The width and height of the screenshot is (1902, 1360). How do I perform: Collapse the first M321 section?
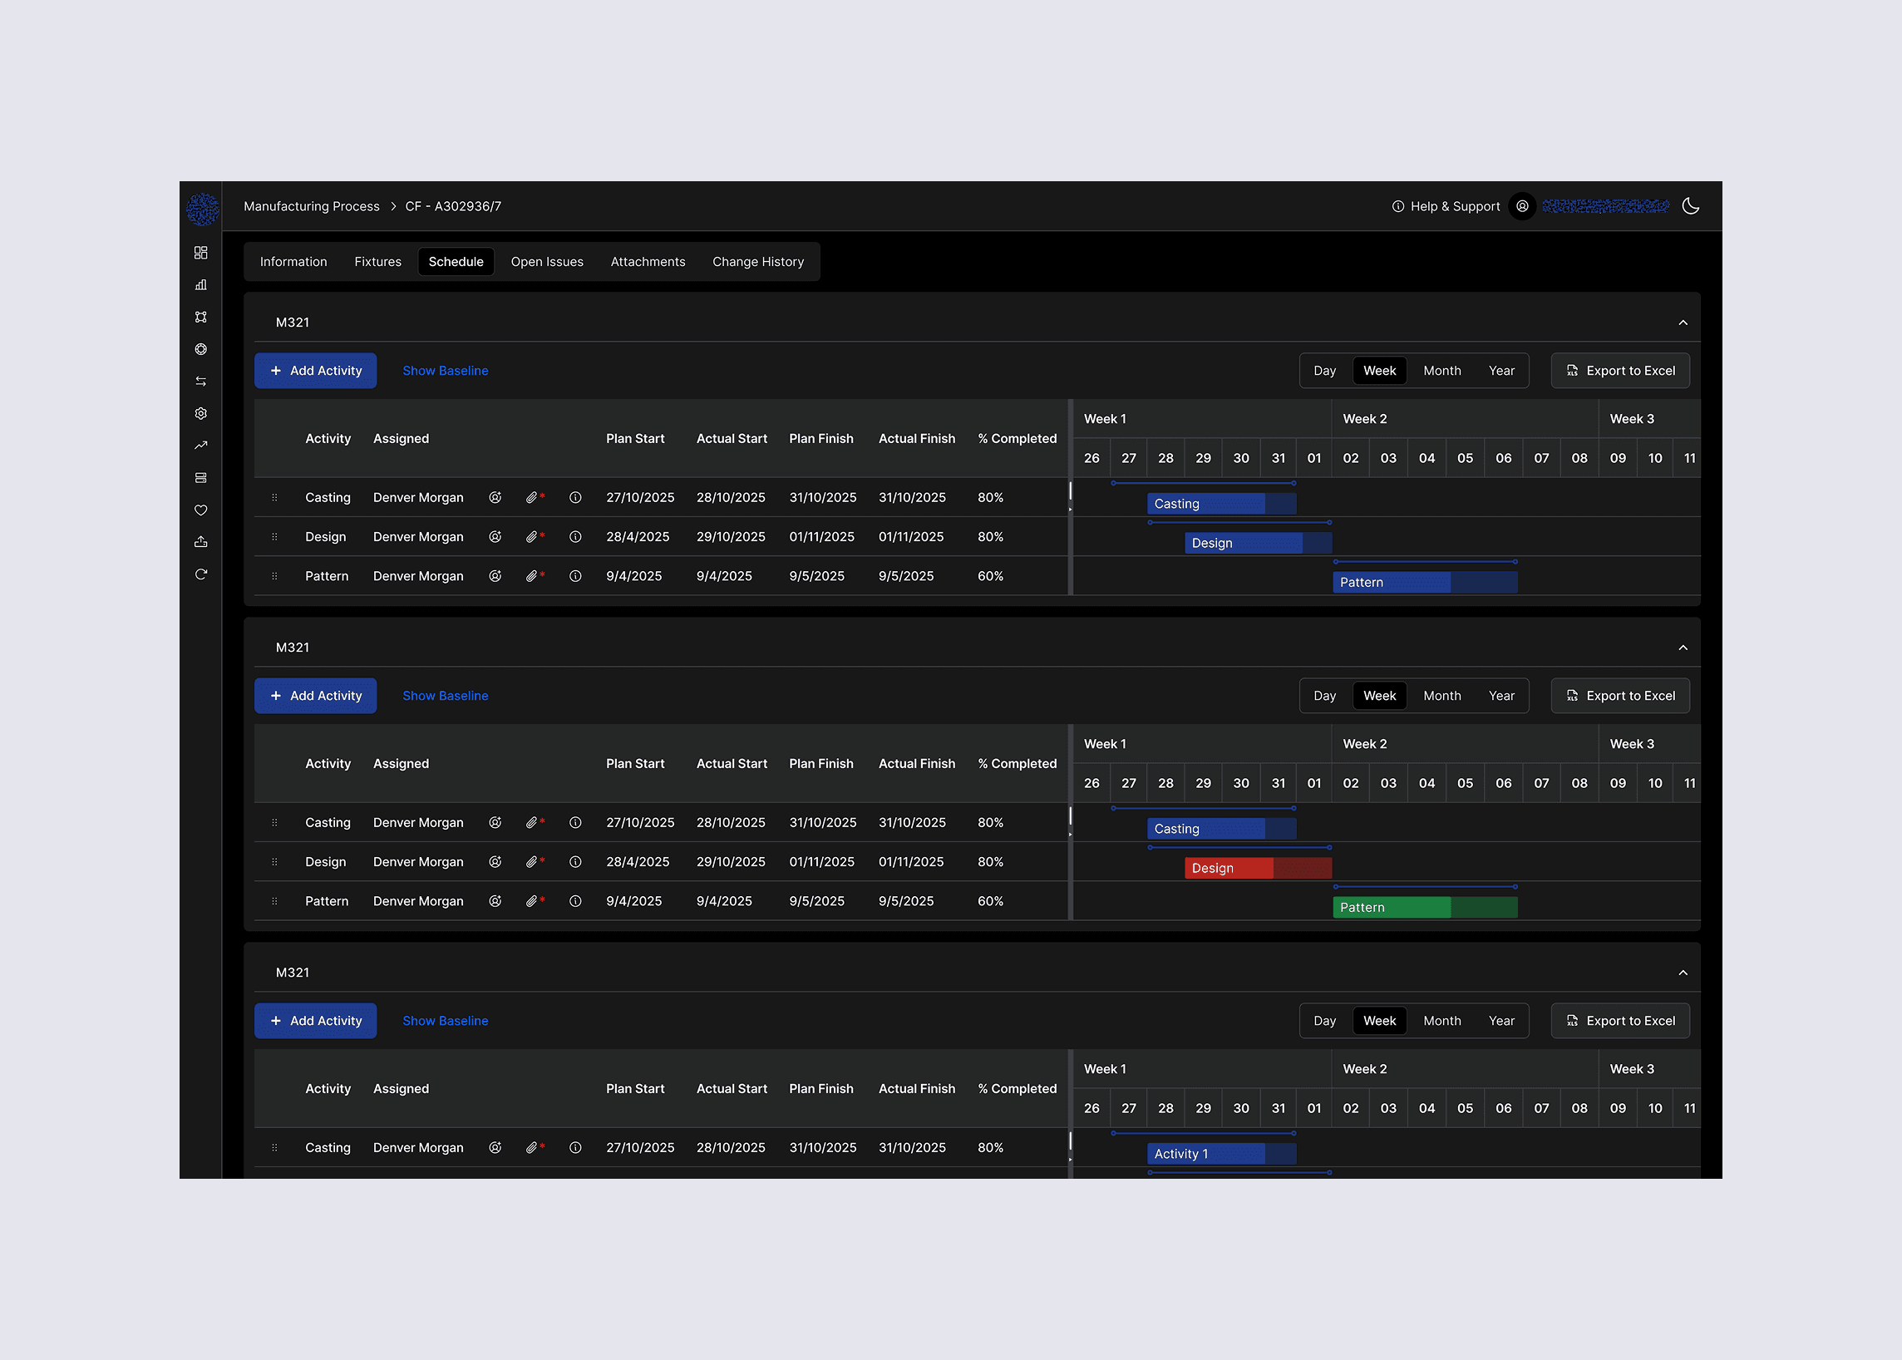pos(1683,323)
